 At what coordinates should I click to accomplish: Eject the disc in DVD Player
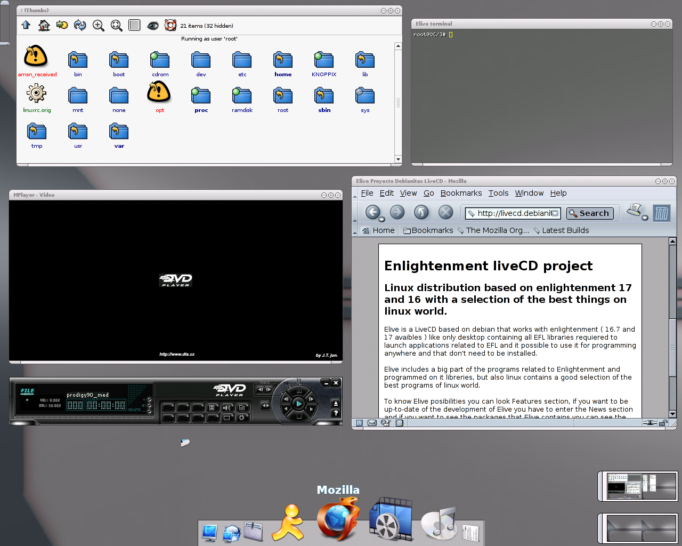(x=336, y=404)
